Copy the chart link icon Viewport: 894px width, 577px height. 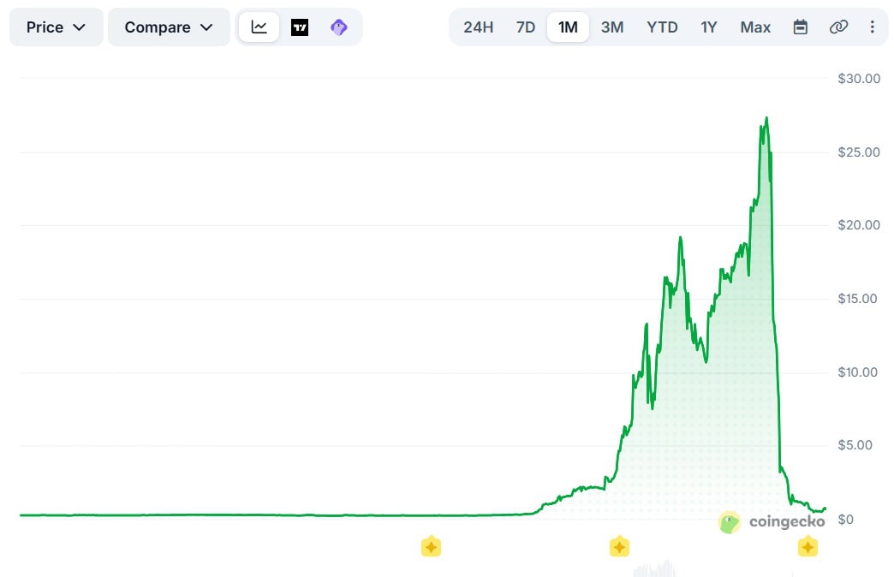(838, 27)
